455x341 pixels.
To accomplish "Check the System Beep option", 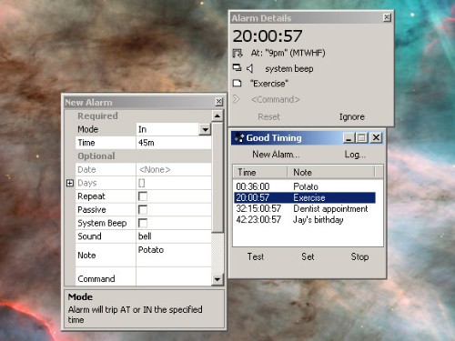I will click(x=143, y=223).
